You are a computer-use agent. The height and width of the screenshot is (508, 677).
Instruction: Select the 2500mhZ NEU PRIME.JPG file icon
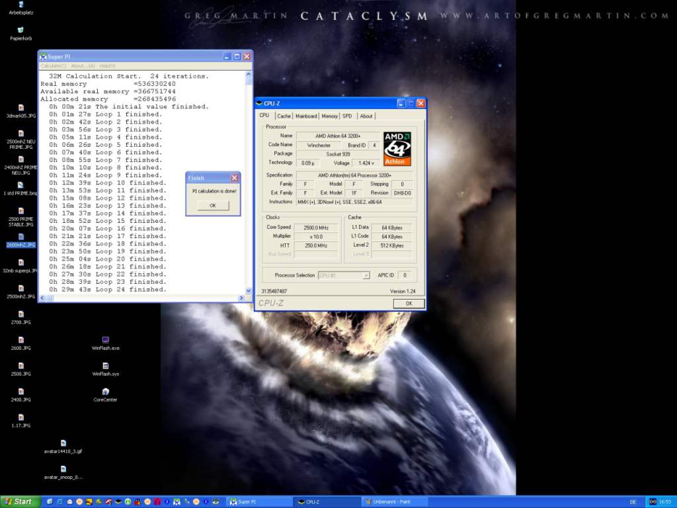pos(20,139)
